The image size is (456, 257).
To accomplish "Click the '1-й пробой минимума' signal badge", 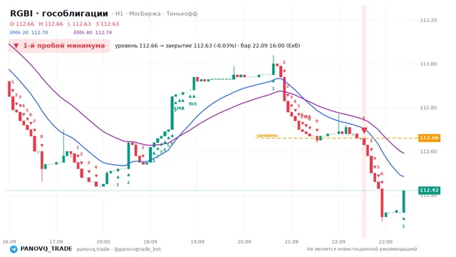I will pyautogui.click(x=59, y=46).
